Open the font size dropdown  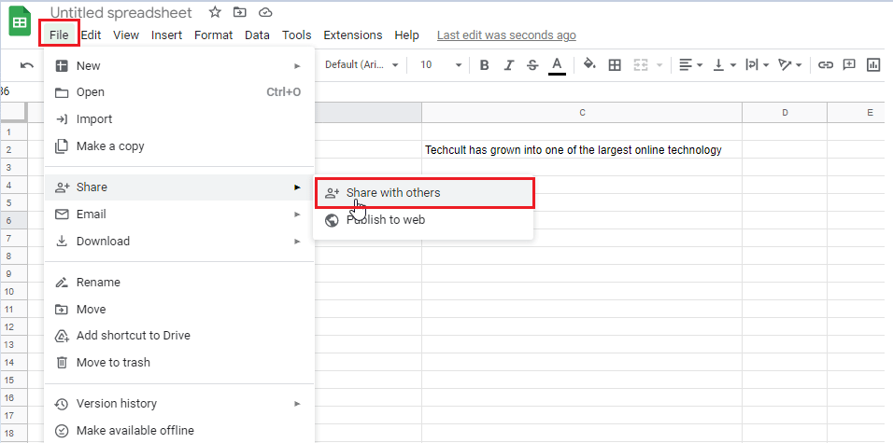point(441,65)
